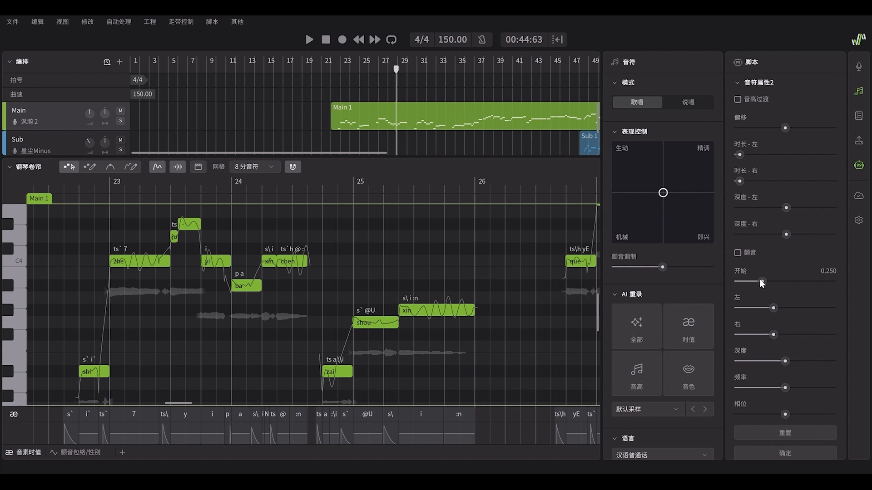Click the 全部 AI retake icon
Viewport: 872px width, 490px height.
[x=637, y=327]
